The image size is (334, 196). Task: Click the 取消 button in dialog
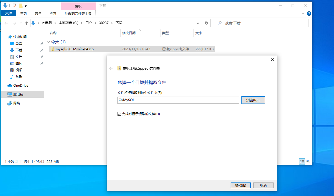263,185
